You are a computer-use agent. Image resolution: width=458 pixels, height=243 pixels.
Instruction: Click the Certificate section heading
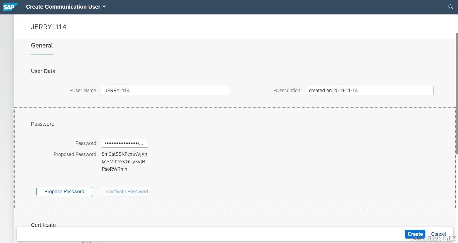[43, 225]
